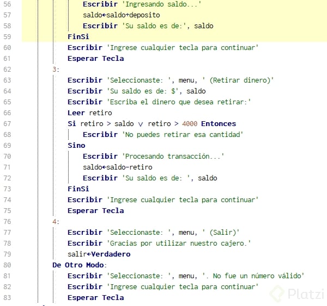
Task: Click the '(Retirar dinero)' string literal
Action: (237, 80)
